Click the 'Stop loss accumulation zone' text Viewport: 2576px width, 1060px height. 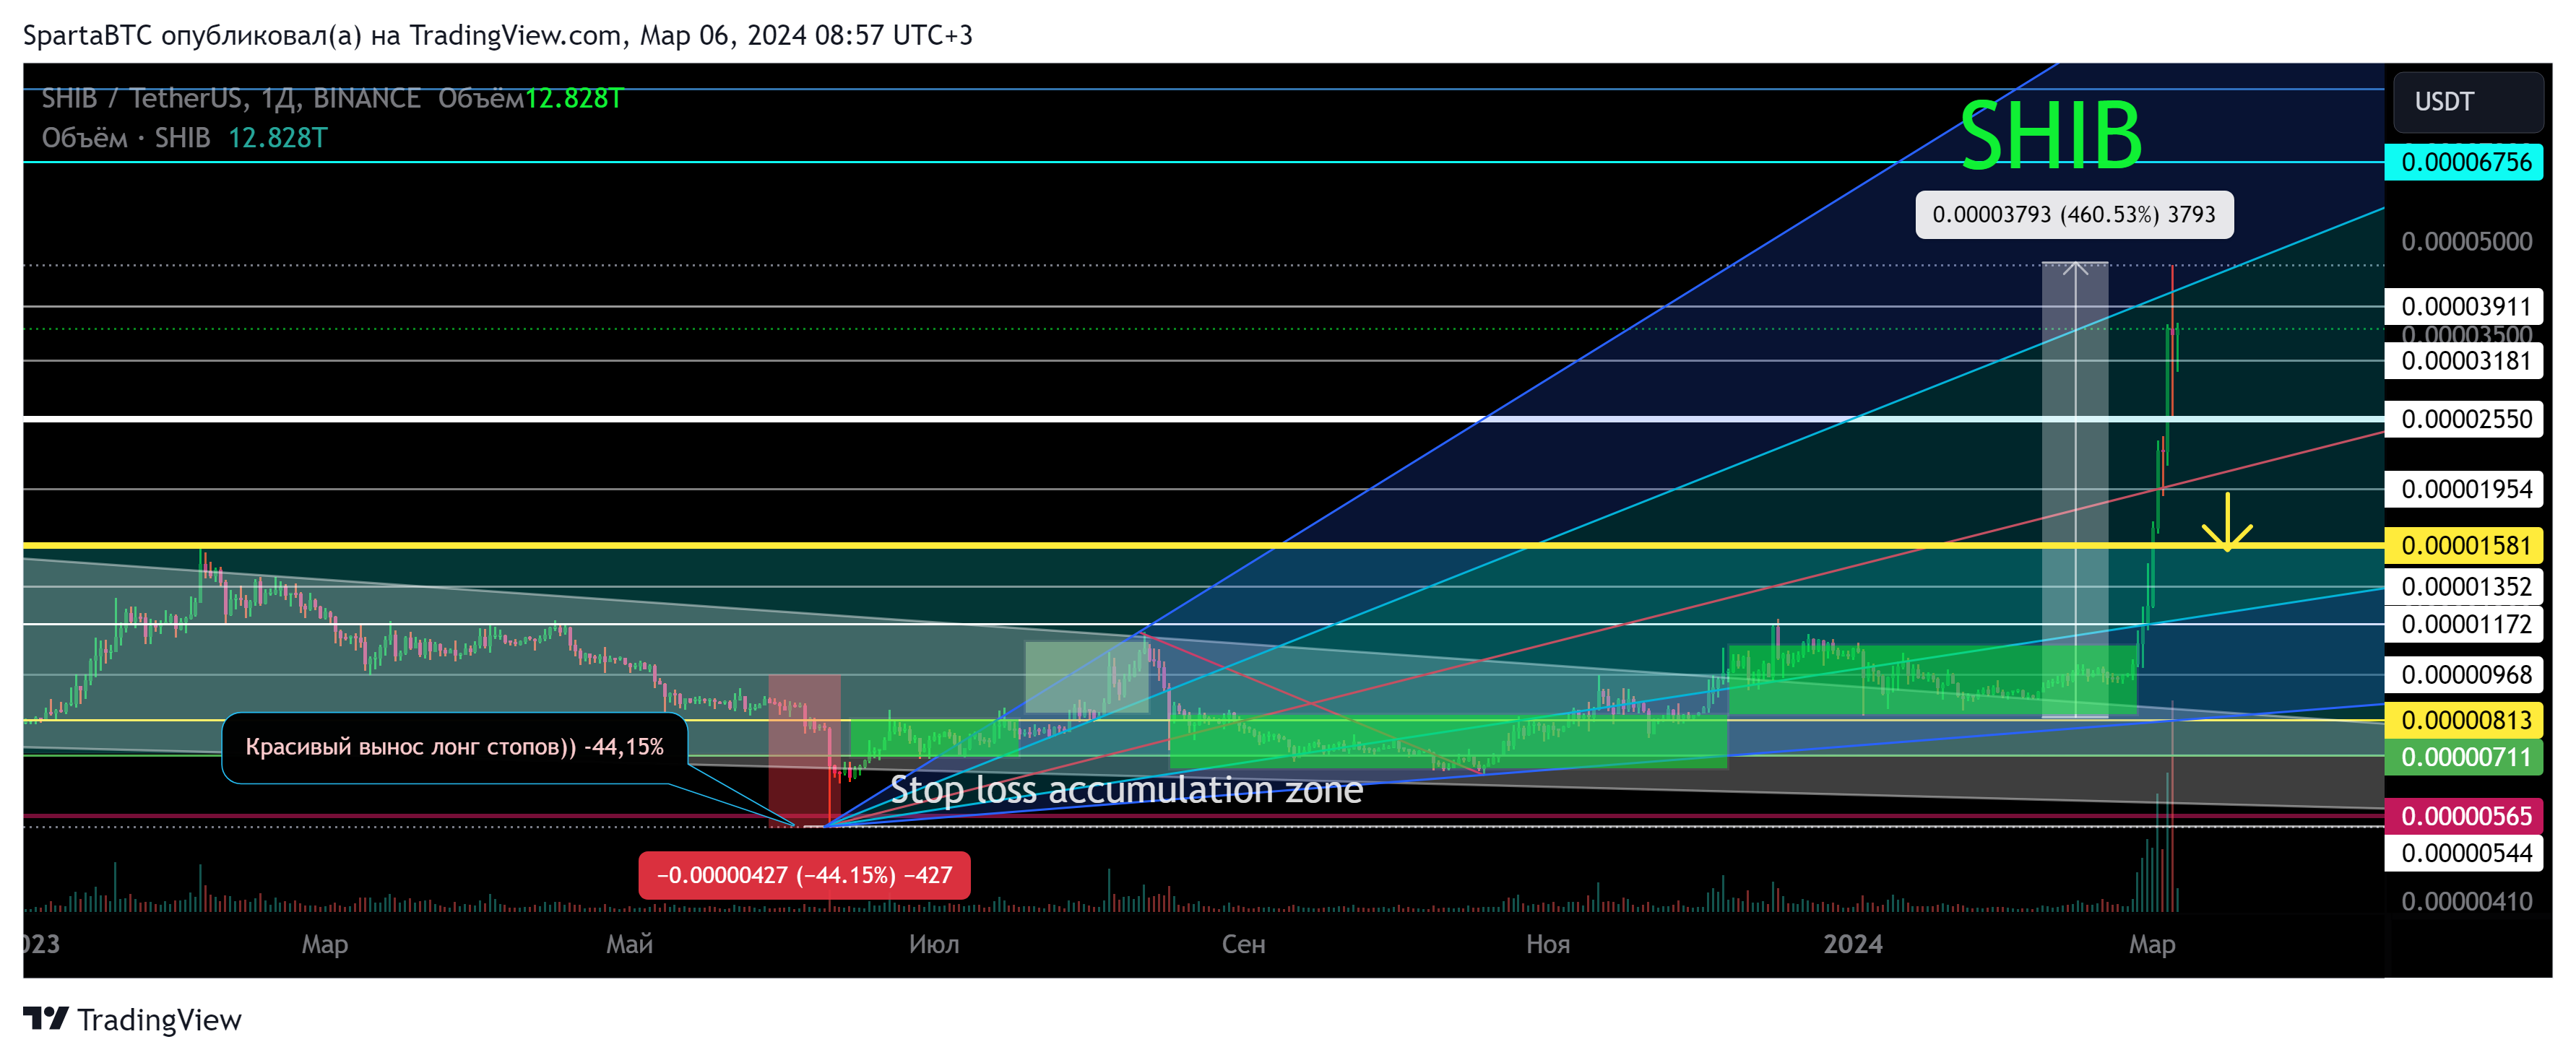coord(1126,790)
